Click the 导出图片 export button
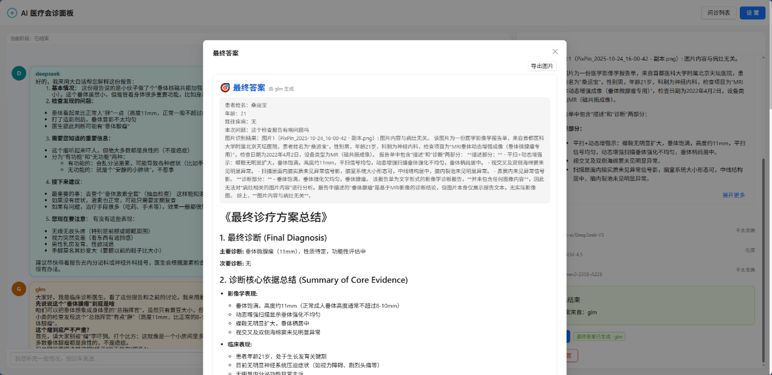The height and width of the screenshot is (375, 772). (542, 66)
